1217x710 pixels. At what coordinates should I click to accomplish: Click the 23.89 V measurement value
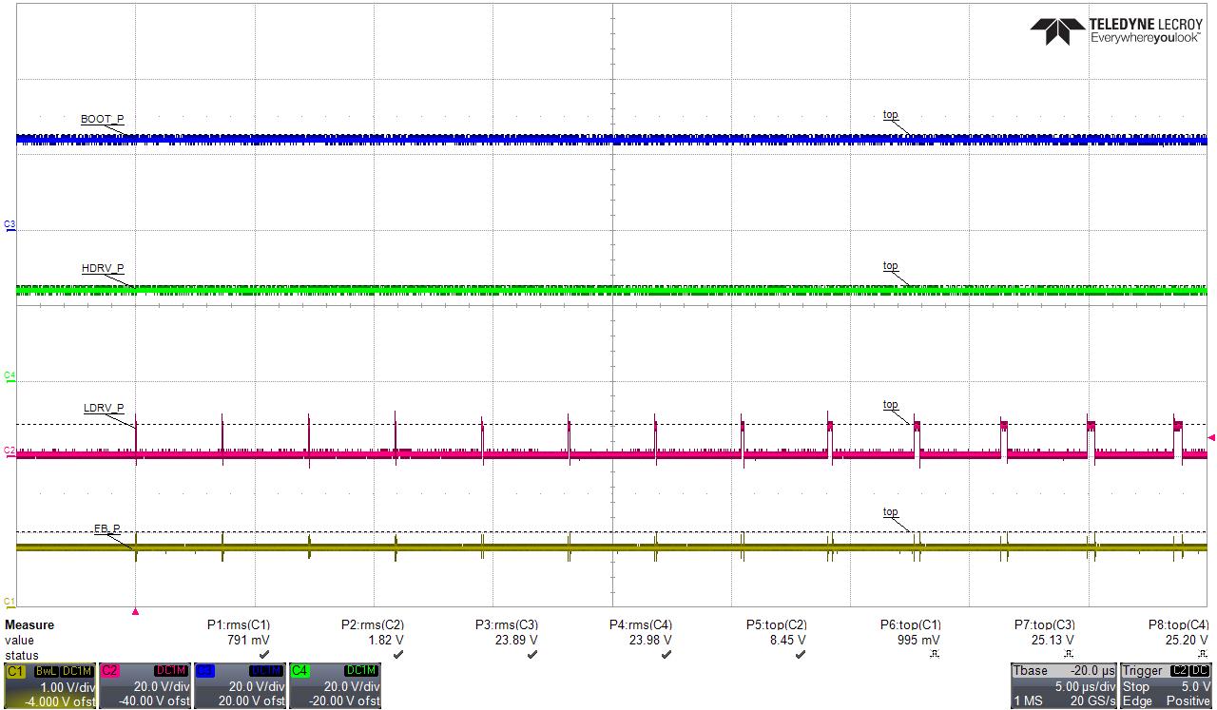tap(516, 640)
